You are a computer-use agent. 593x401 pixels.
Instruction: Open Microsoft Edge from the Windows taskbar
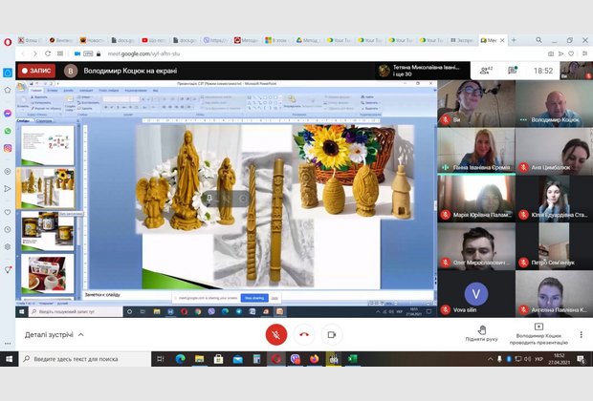[x=181, y=359]
